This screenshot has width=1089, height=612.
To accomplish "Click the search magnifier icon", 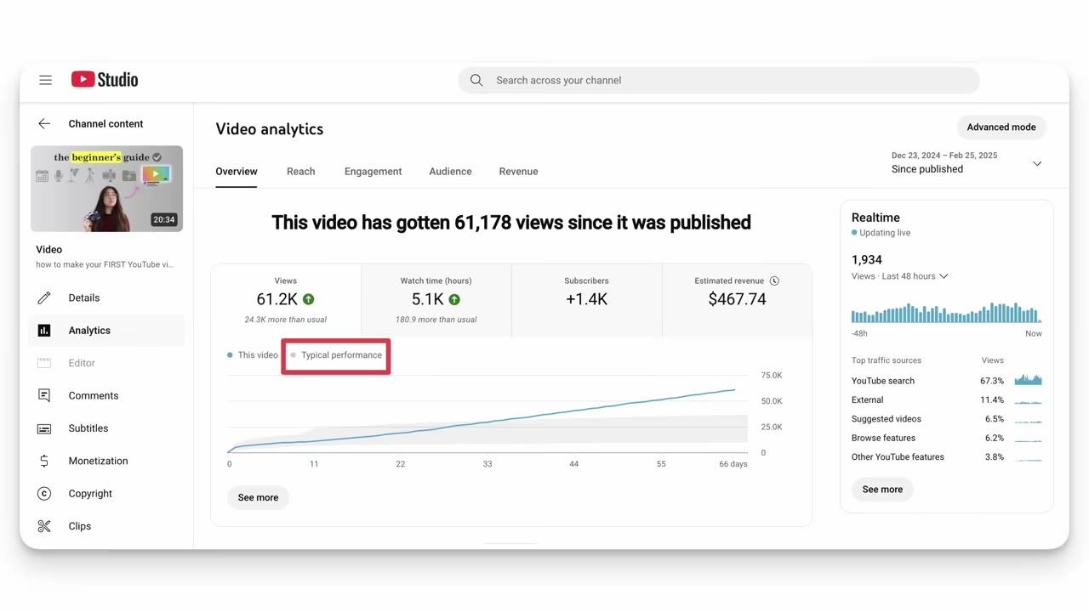I will point(476,80).
